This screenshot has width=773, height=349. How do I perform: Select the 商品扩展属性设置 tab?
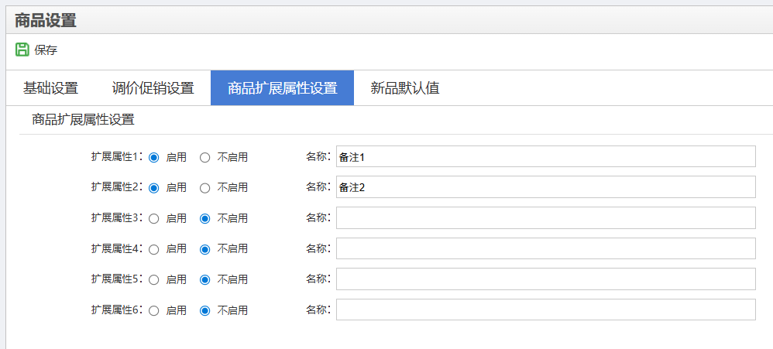[x=282, y=87]
